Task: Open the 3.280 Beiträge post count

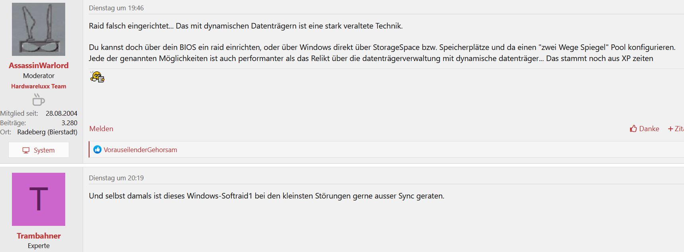Action: 69,123
